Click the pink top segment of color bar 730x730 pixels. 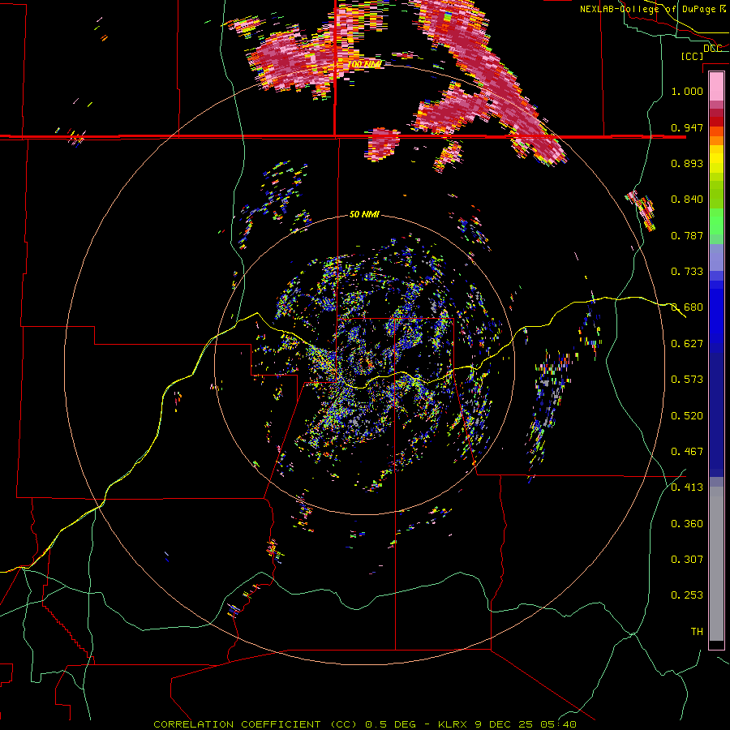tap(716, 86)
